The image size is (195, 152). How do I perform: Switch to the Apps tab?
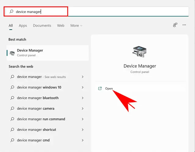point(23,26)
